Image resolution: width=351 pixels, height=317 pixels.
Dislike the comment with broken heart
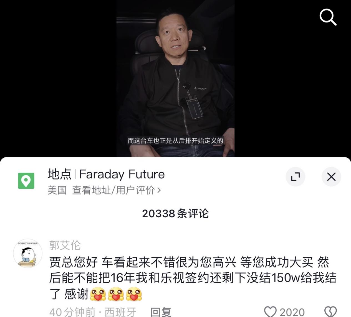pyautogui.click(x=331, y=312)
